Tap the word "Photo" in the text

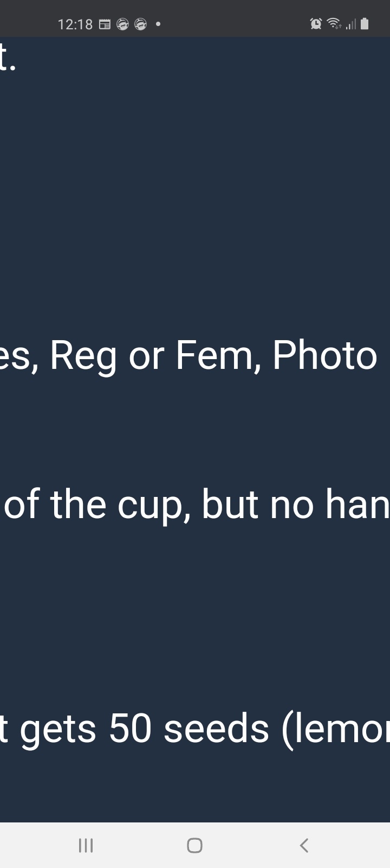pos(324,355)
